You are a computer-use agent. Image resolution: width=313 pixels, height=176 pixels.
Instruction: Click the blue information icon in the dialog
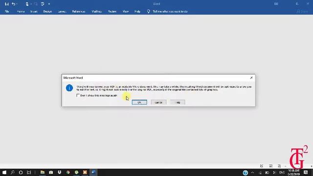(69, 88)
